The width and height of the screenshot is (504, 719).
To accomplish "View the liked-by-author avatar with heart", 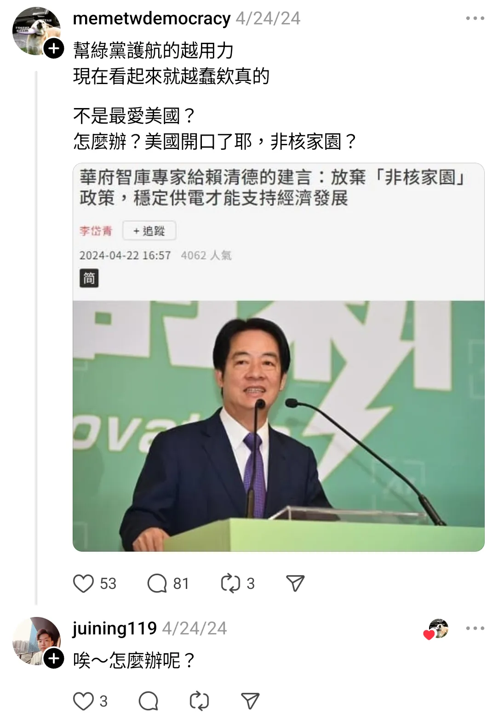I will point(436,629).
